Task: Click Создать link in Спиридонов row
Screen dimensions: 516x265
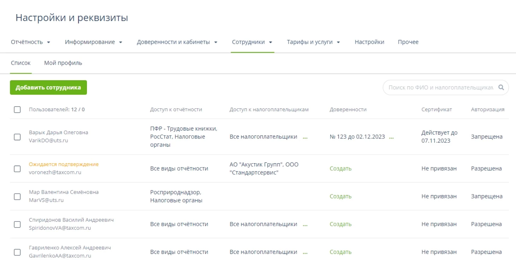Action: [340, 224]
